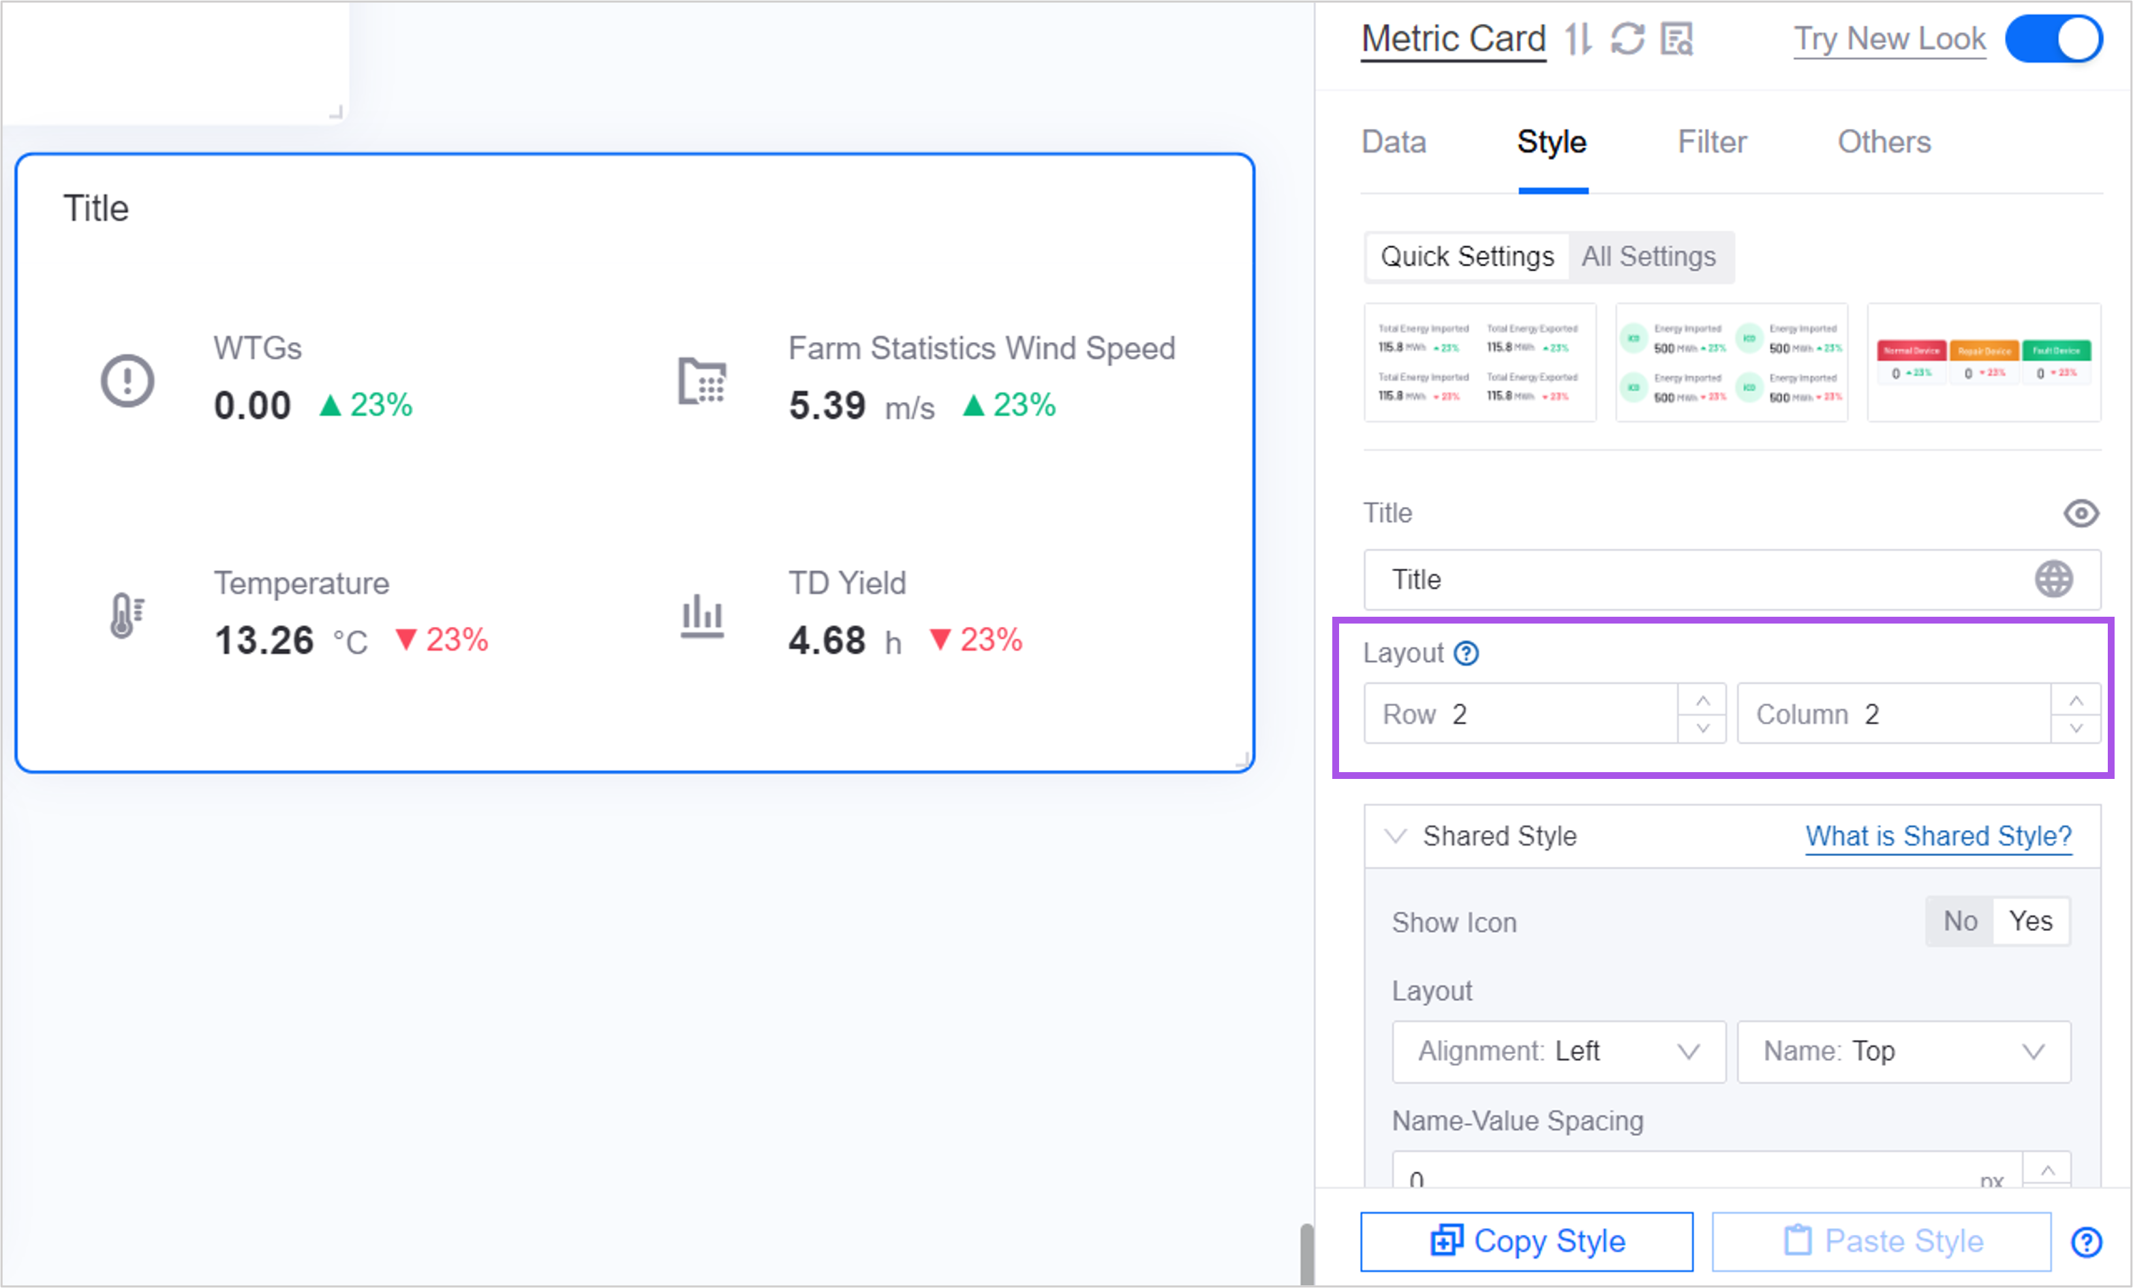Screen dimensions: 2133x1288
Task: Click the Layout help question mark icon
Action: [x=1466, y=653]
